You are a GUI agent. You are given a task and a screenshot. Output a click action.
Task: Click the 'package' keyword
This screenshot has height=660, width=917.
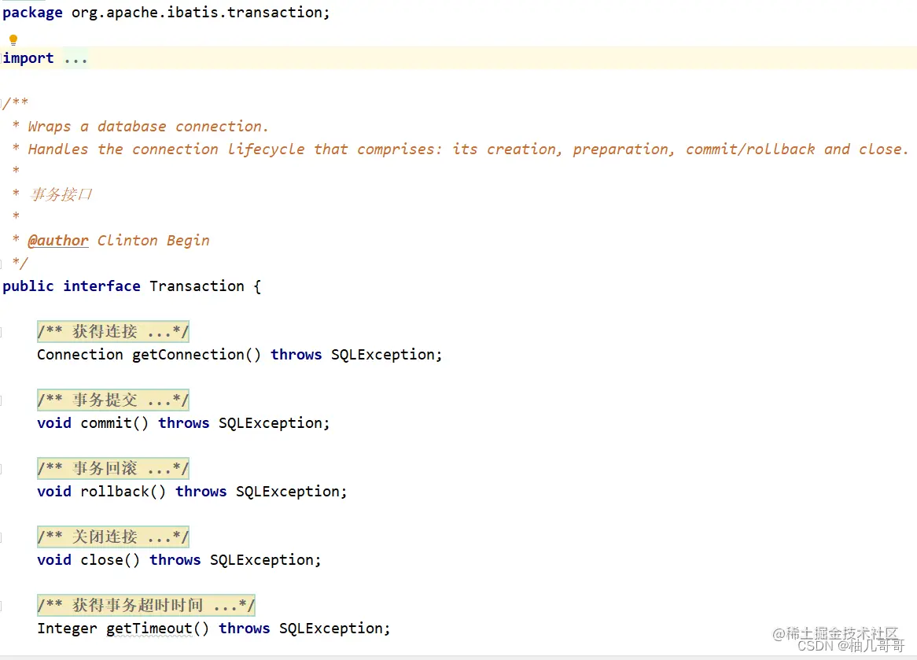[x=32, y=13]
